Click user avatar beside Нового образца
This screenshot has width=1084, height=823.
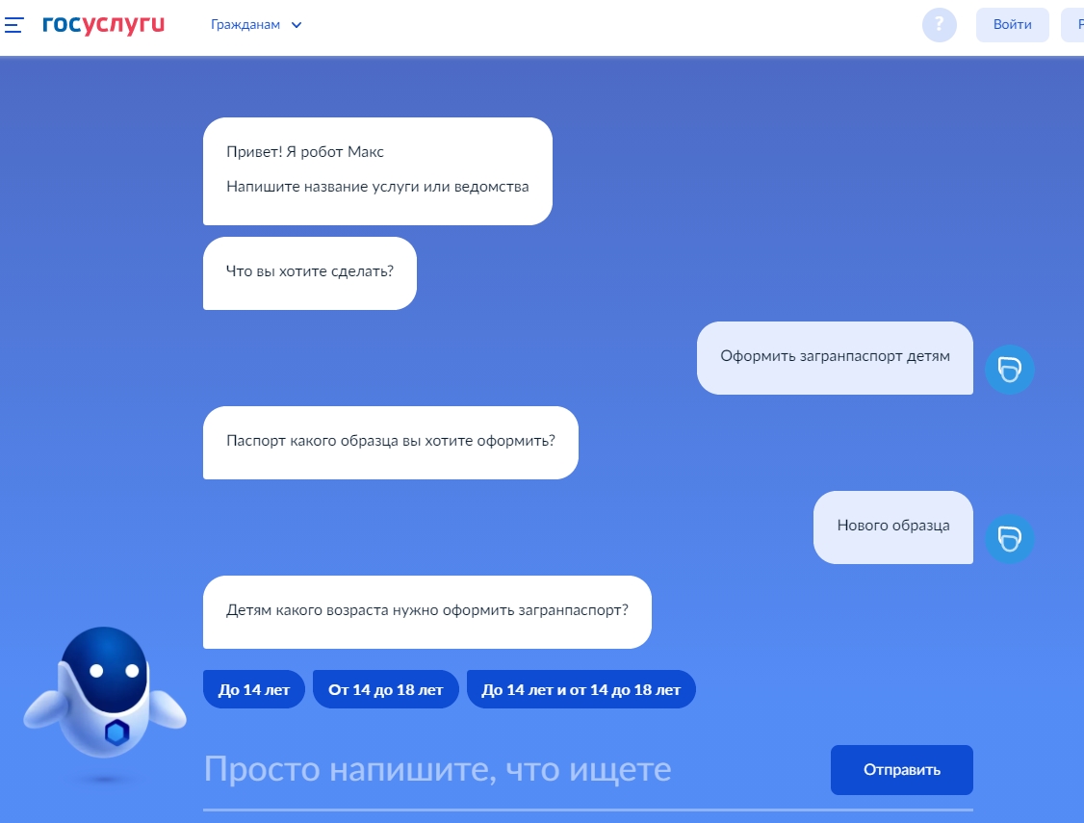pyautogui.click(x=1009, y=539)
